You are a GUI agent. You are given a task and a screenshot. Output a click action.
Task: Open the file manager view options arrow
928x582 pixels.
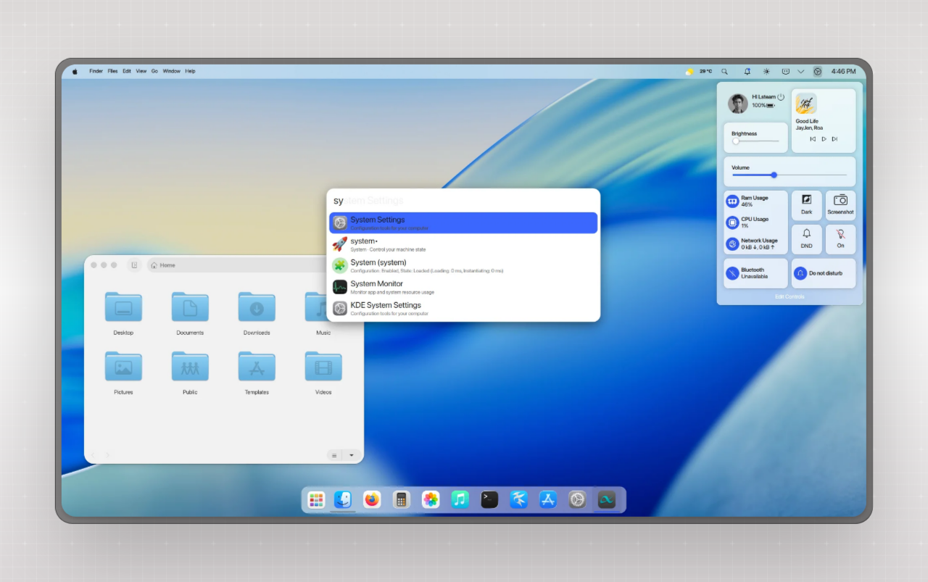tap(352, 455)
